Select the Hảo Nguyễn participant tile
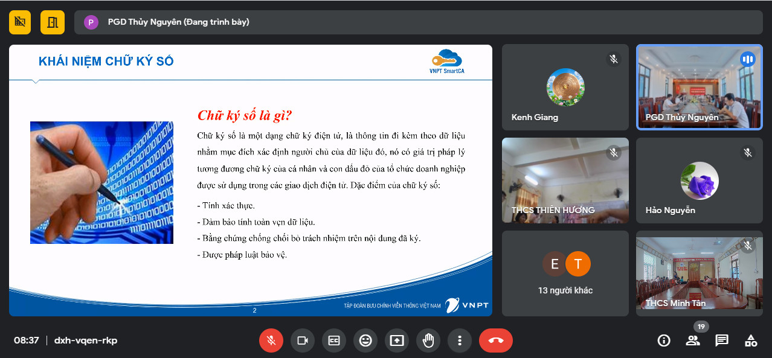This screenshot has width=772, height=358. [699, 181]
